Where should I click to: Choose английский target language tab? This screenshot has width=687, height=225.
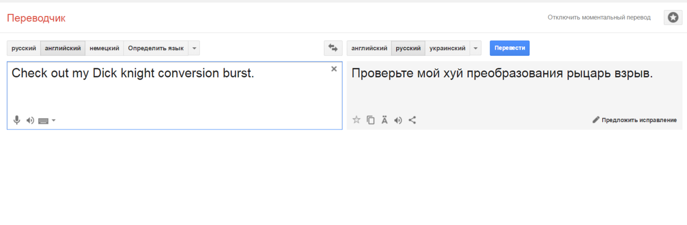(369, 48)
